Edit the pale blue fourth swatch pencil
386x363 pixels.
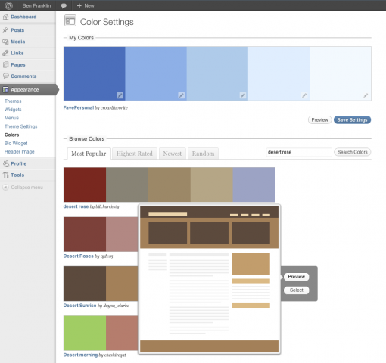(304, 95)
